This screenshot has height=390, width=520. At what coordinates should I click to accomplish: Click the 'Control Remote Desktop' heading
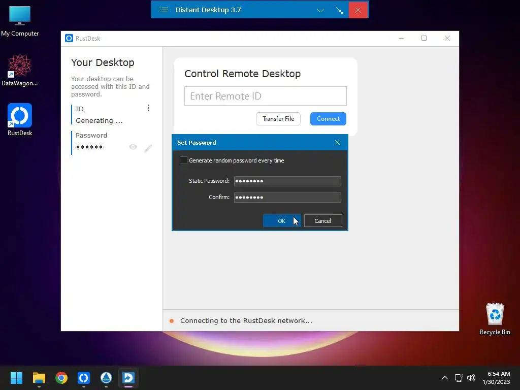(242, 74)
